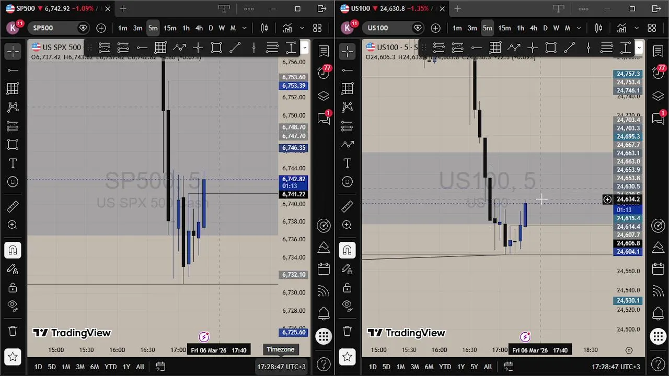
Task: Open time axis settings gear in US100 window
Action: 629,350
